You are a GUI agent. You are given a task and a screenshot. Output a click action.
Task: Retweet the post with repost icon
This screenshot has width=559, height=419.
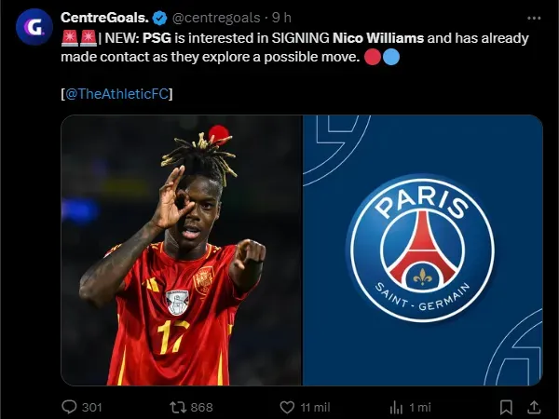click(x=177, y=407)
